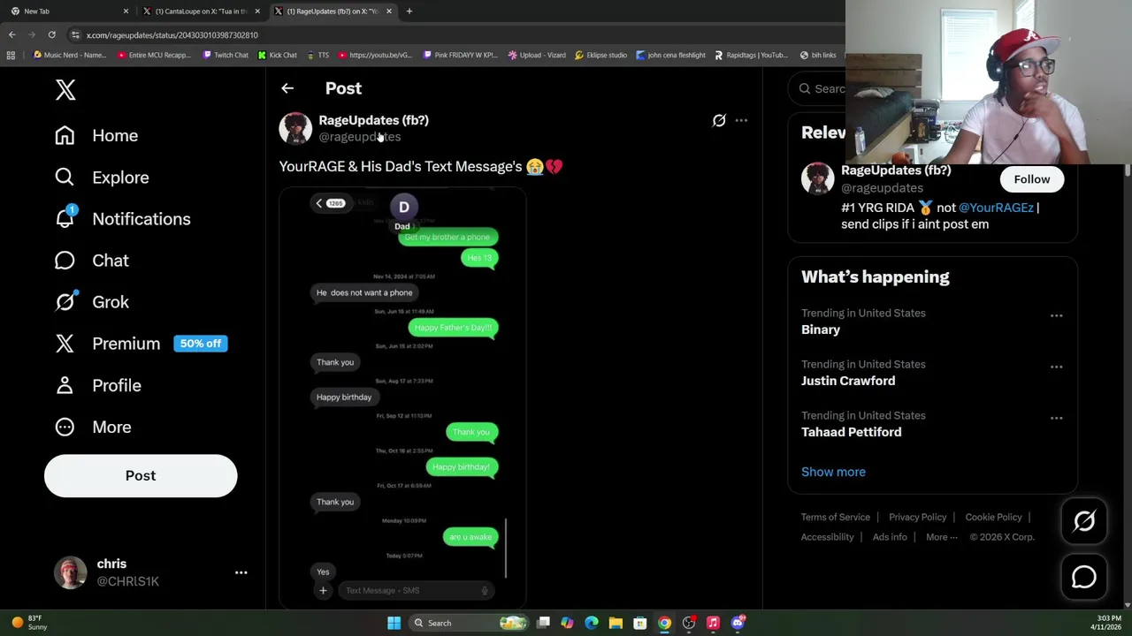
Task: Open the Pink FRIDAYY bookmark
Action: [461, 55]
